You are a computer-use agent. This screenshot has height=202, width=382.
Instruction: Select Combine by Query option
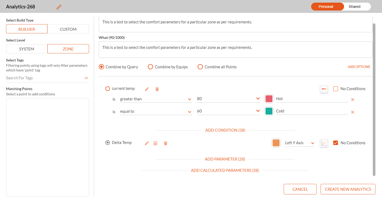(x=101, y=67)
